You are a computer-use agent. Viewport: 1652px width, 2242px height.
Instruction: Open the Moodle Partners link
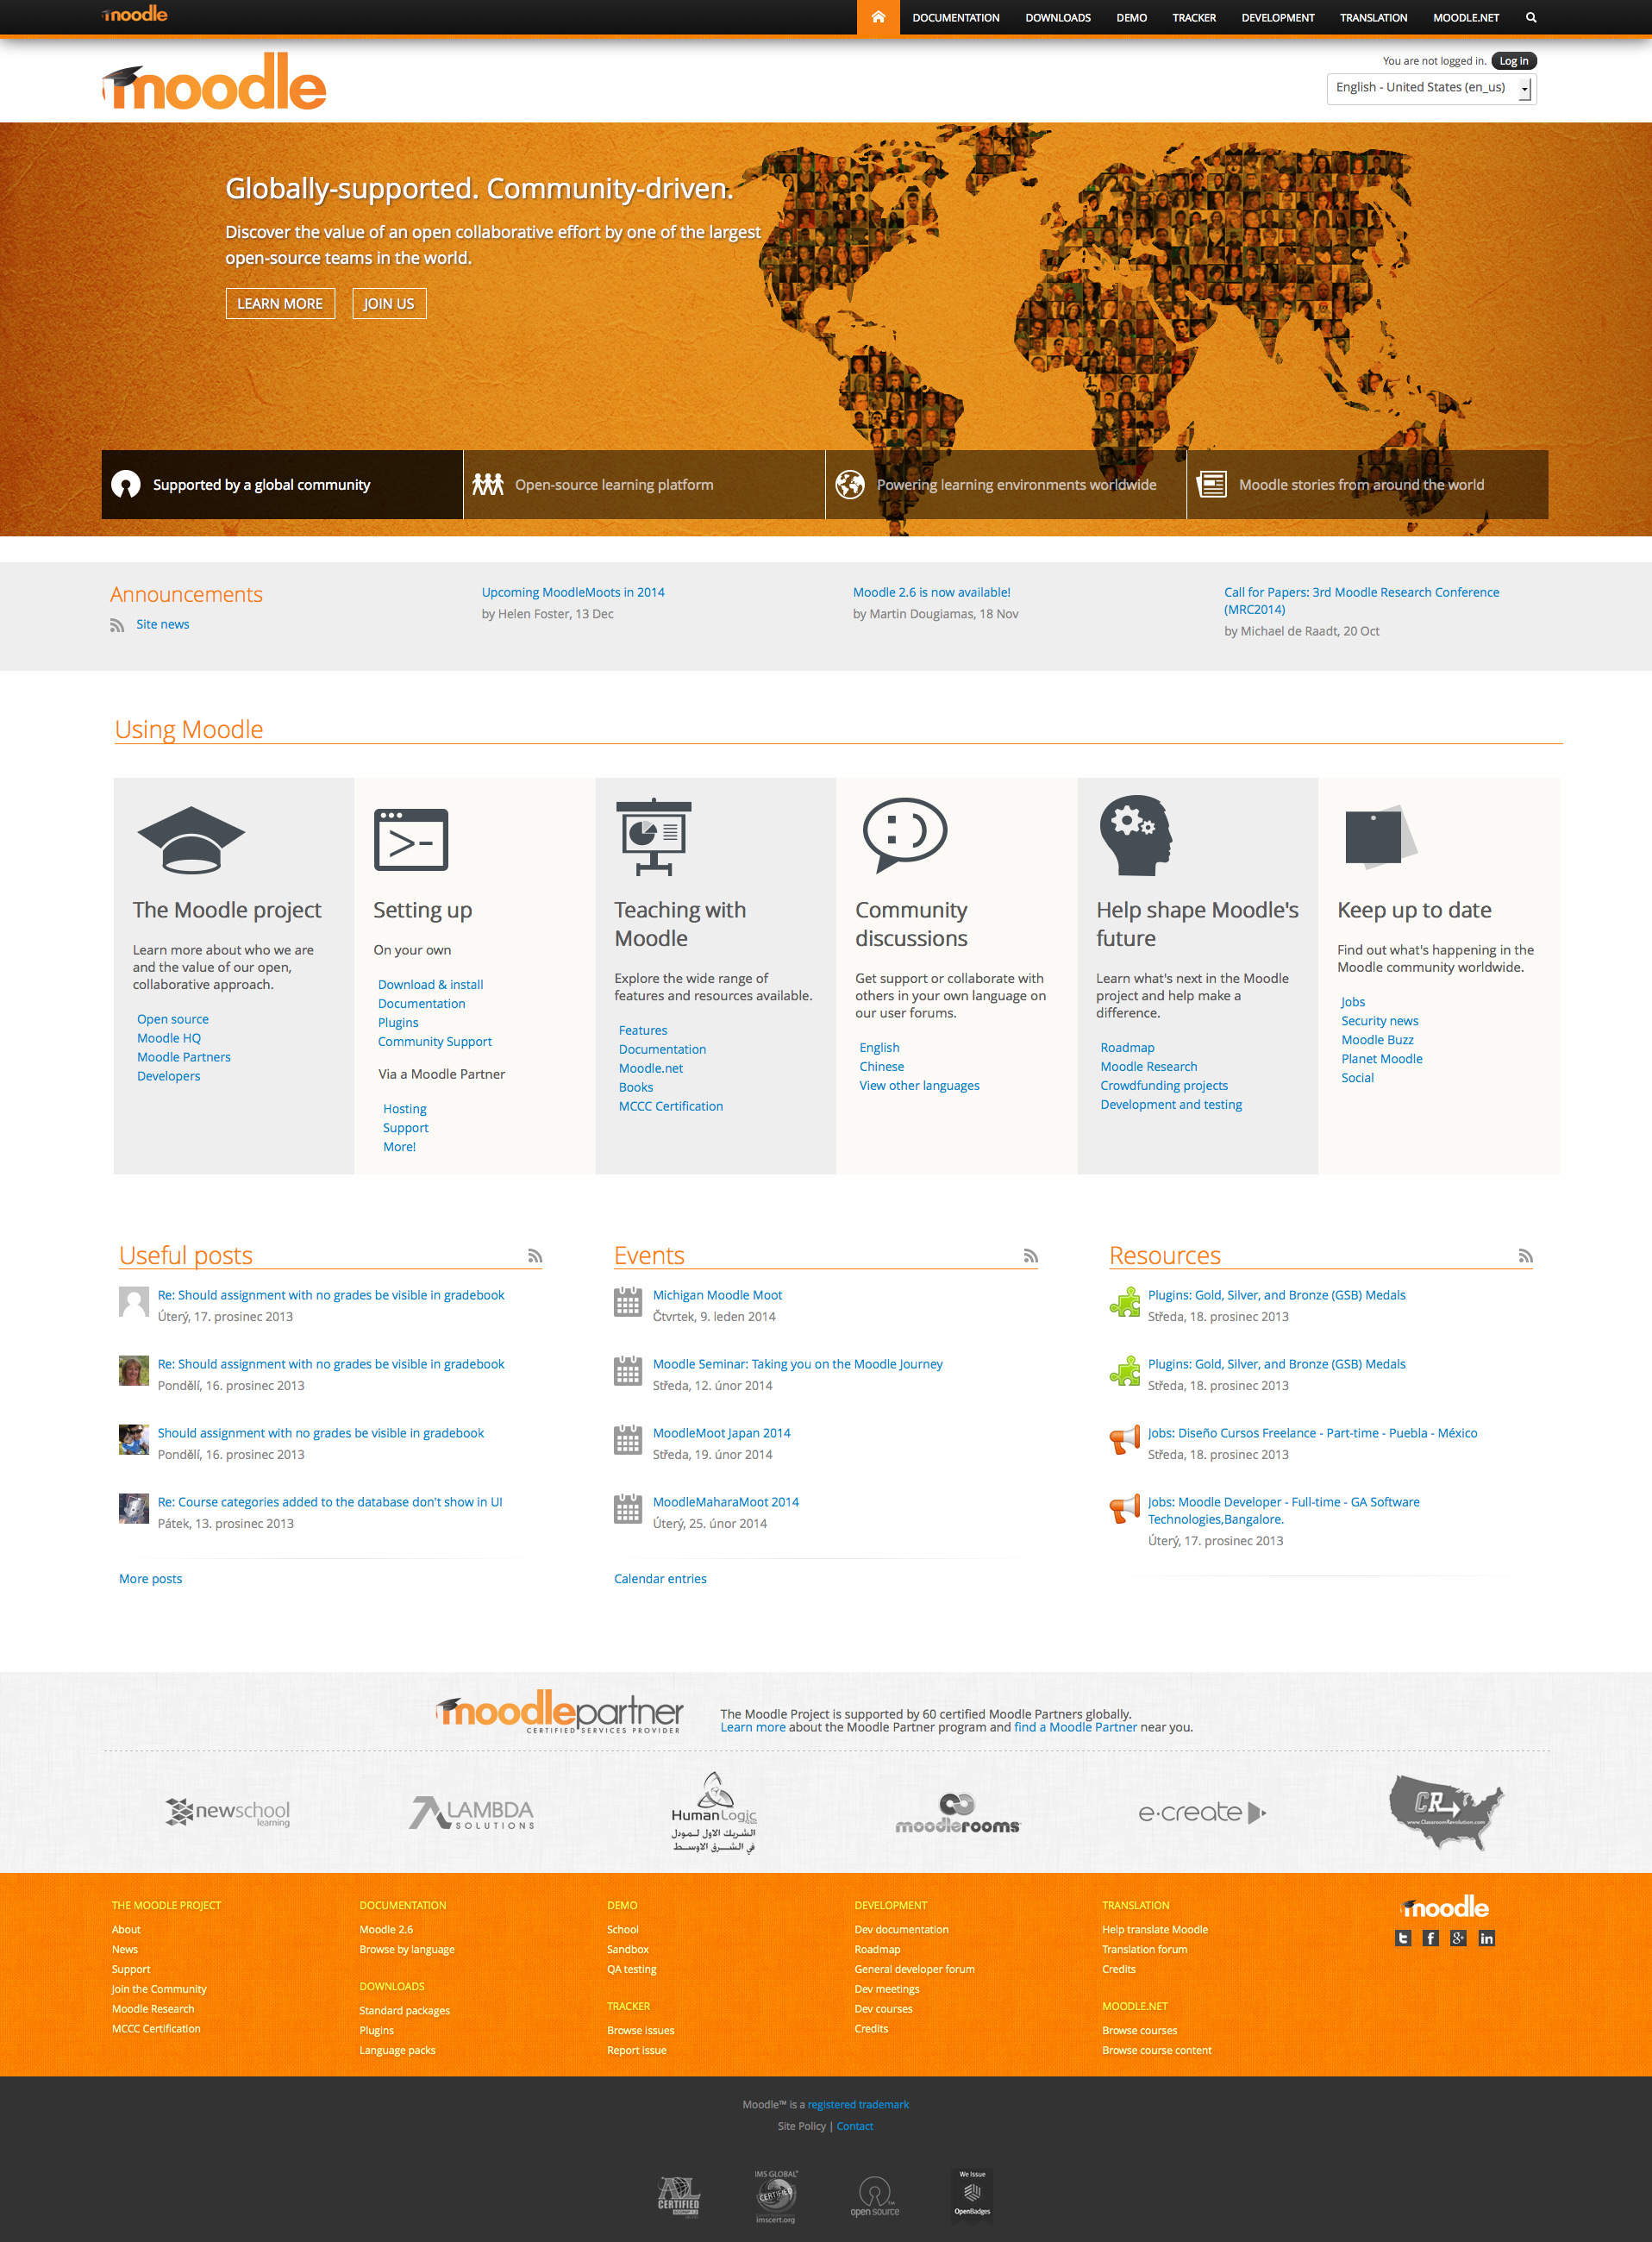(184, 1058)
